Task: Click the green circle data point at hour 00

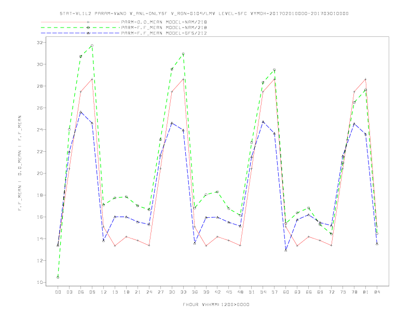Action: point(58,277)
